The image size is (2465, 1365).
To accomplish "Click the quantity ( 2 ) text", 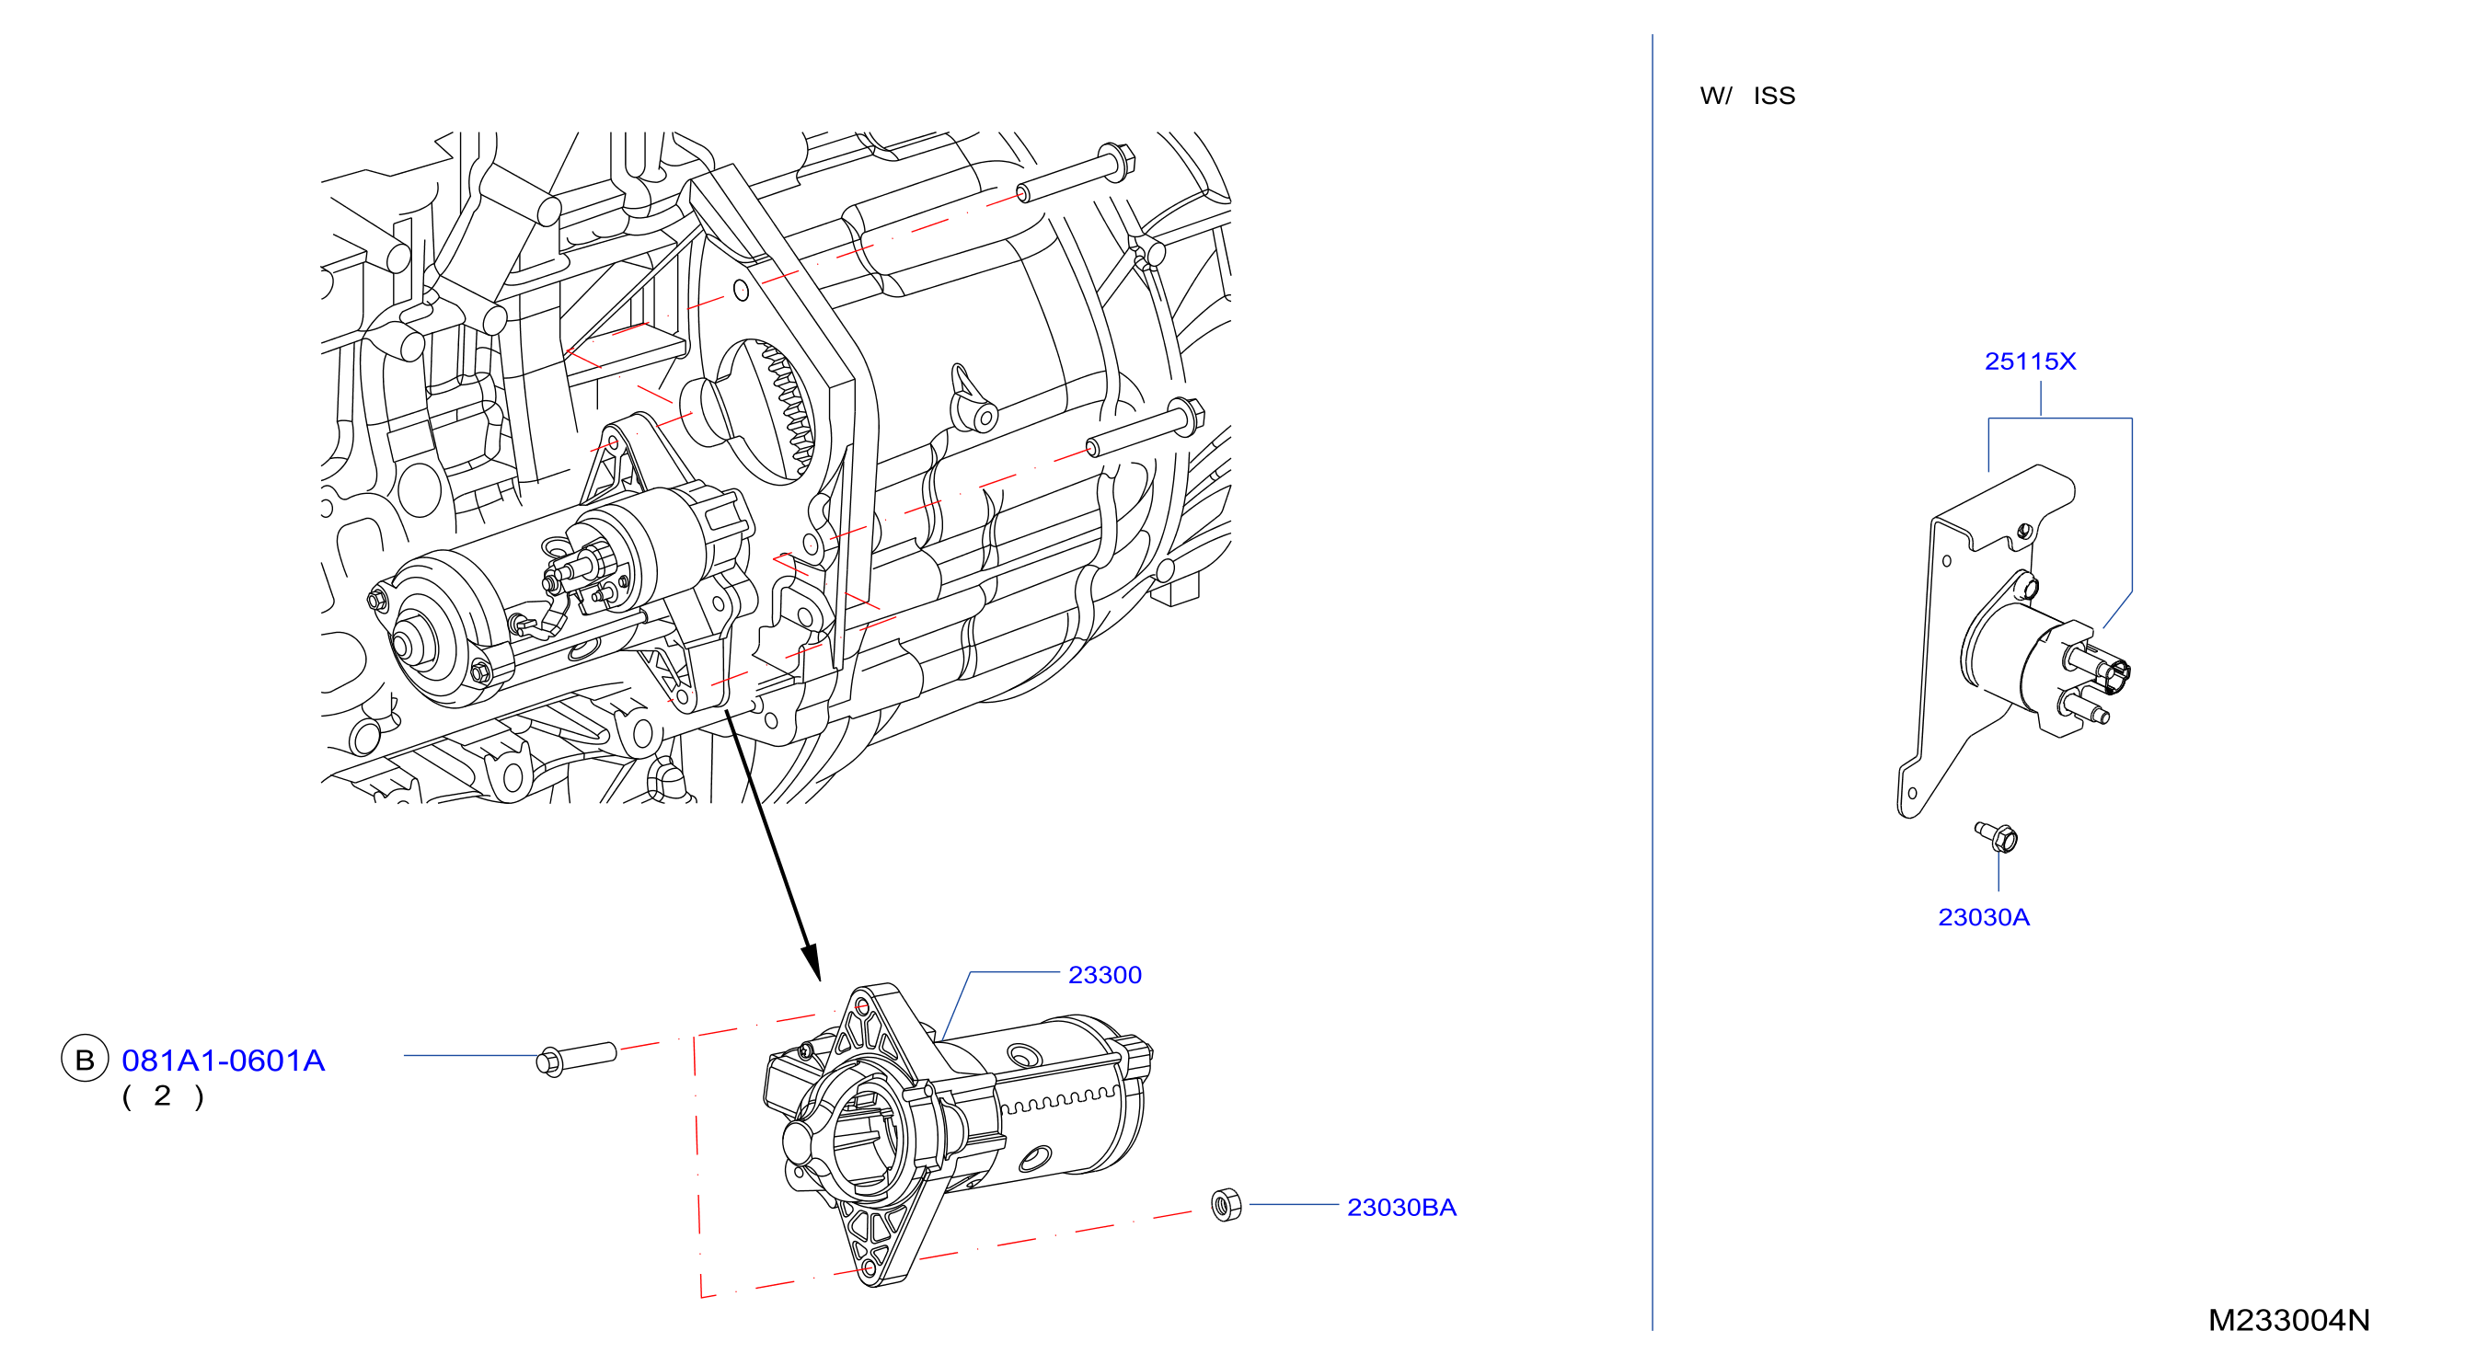I will tap(163, 1096).
